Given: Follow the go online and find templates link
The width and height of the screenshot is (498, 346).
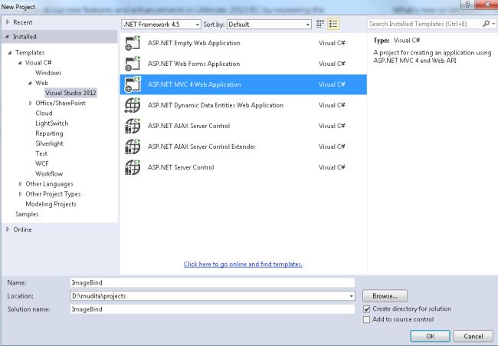Looking at the screenshot, I should coord(243,264).
